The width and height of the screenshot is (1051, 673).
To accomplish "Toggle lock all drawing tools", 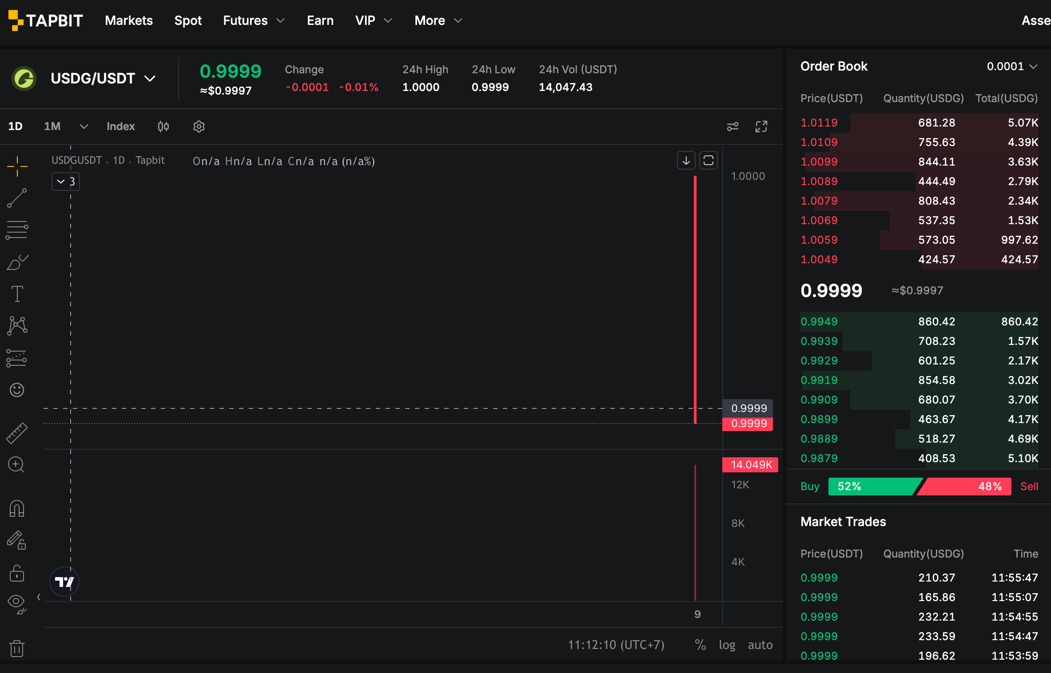I will [17, 573].
